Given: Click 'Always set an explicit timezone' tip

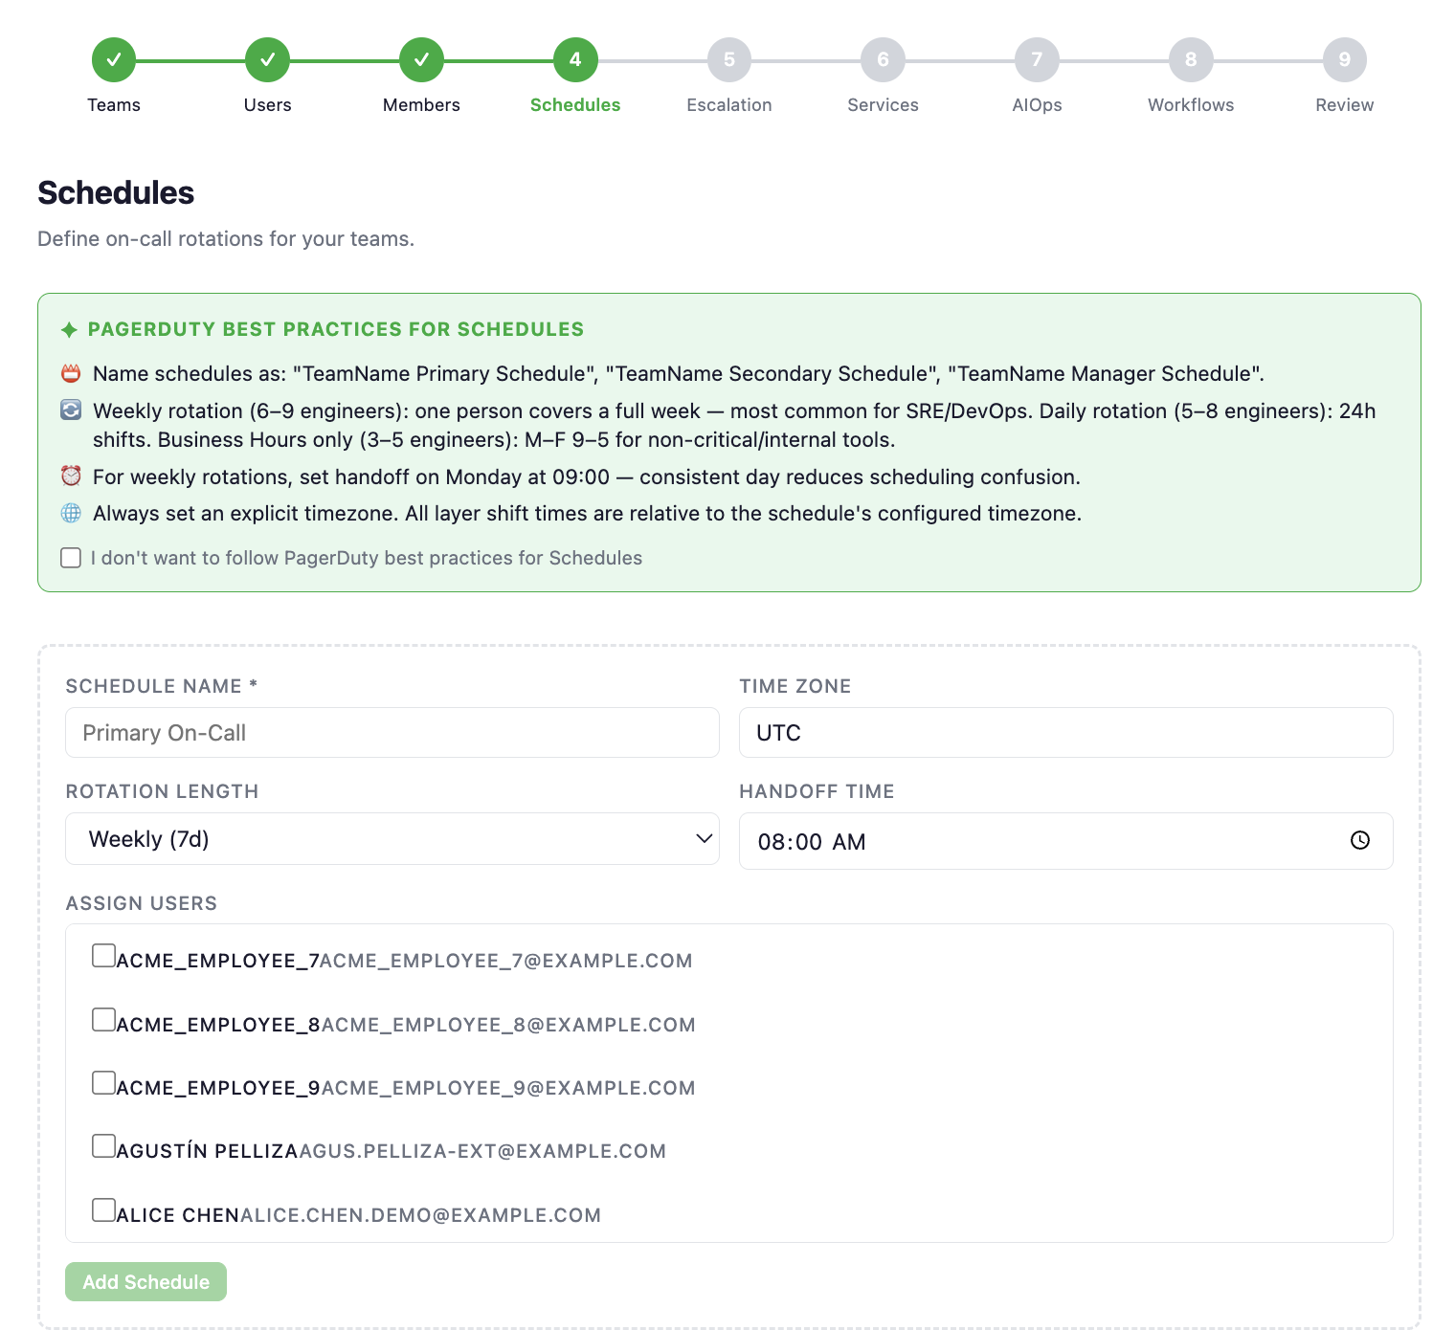Looking at the screenshot, I should click(x=587, y=514).
